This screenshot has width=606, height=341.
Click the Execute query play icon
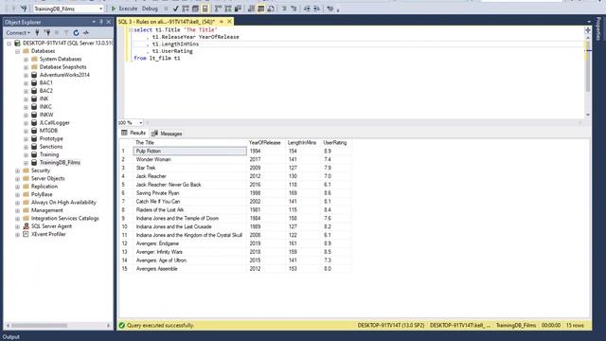click(x=114, y=9)
